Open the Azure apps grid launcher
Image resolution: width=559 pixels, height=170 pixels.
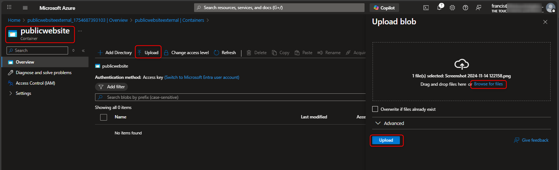(x=9, y=8)
